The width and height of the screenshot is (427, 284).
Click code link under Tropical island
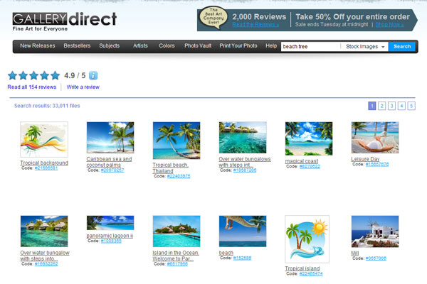[311, 273]
